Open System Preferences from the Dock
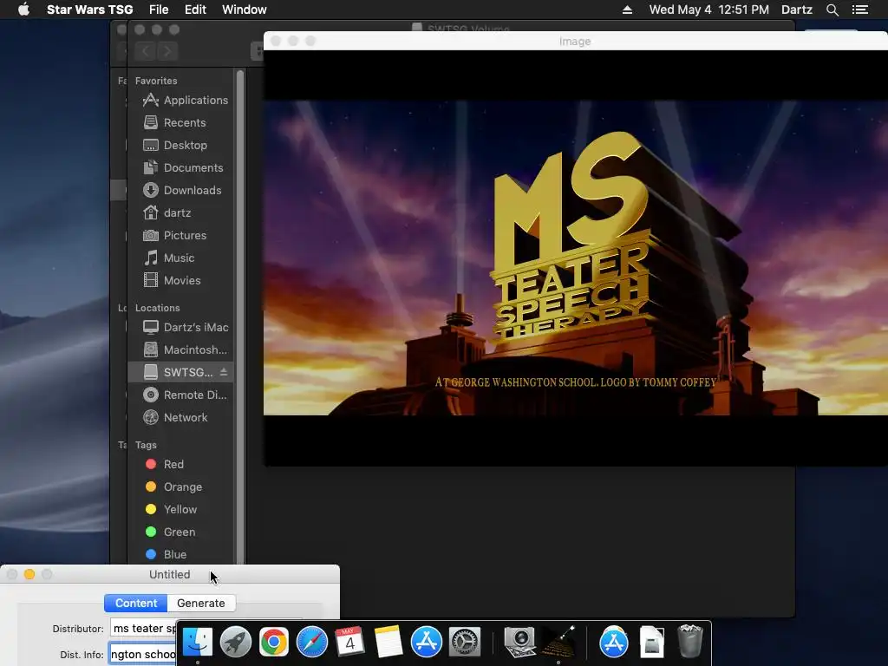888x666 pixels. tap(465, 642)
